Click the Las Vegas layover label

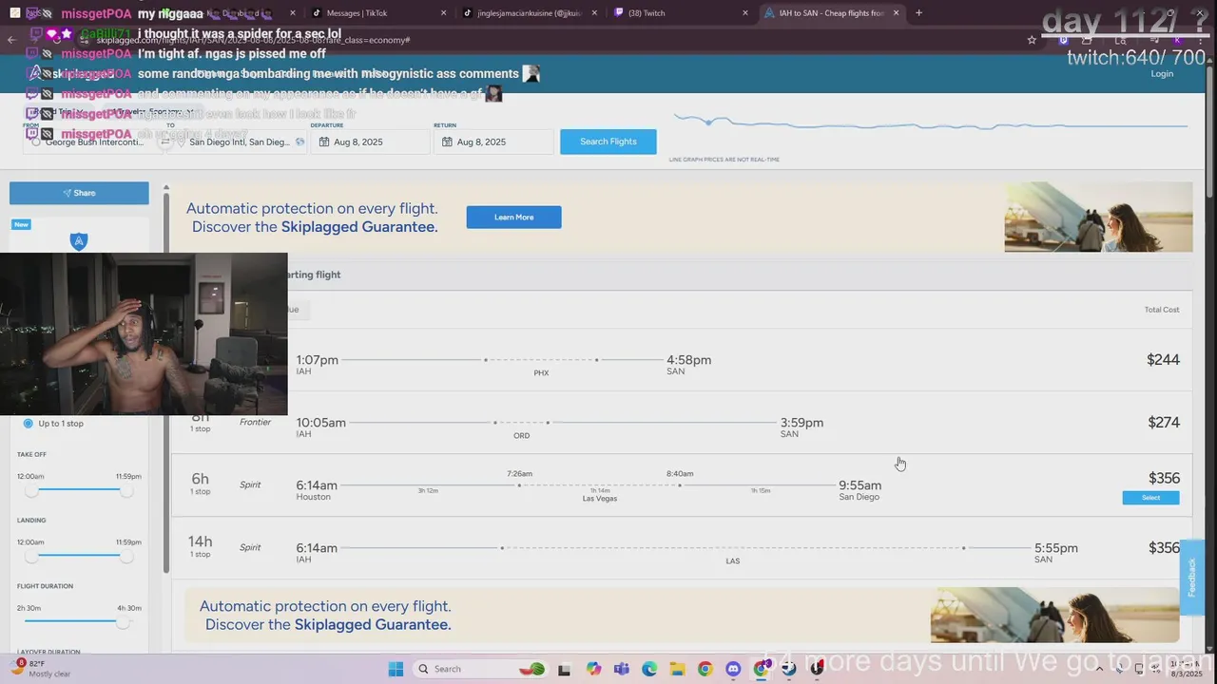[x=599, y=499]
